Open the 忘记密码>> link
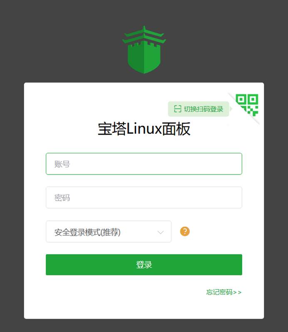The image size is (288, 332). [223, 292]
